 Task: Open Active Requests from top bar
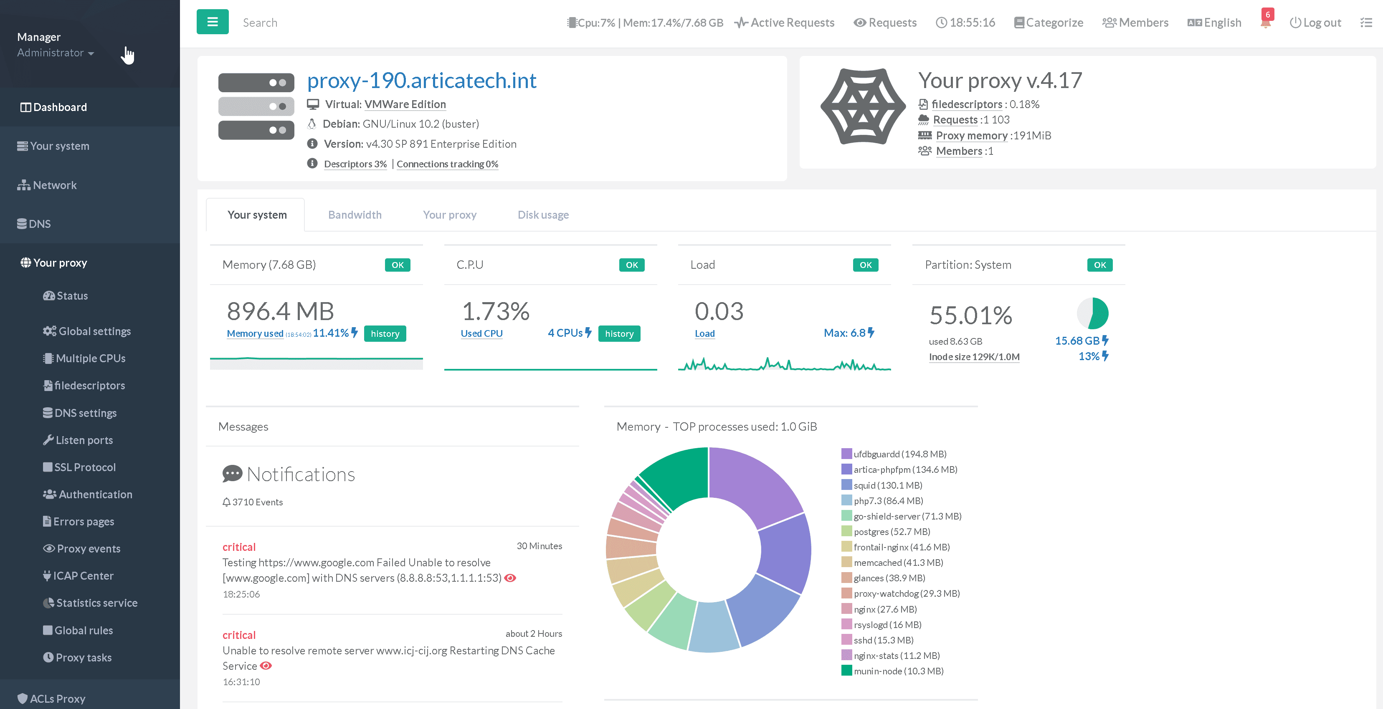tap(784, 23)
